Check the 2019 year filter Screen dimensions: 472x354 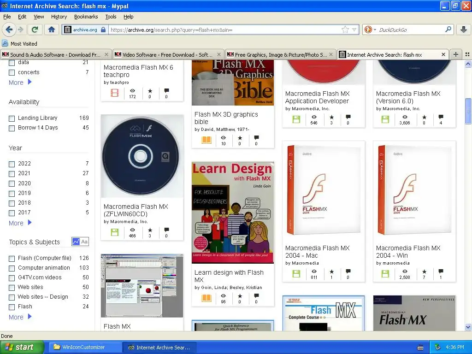click(x=12, y=194)
